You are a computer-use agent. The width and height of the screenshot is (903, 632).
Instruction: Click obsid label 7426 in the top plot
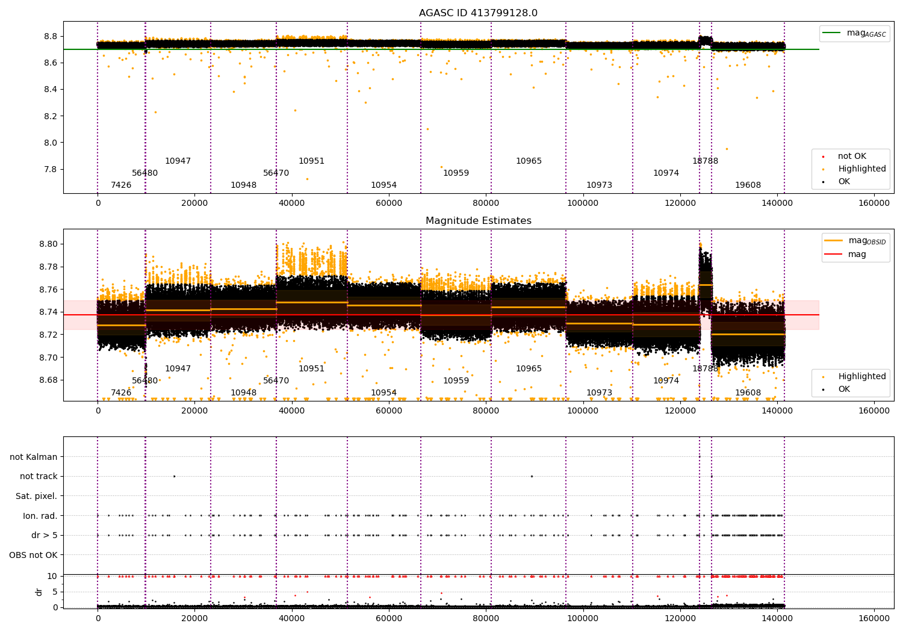tap(121, 185)
